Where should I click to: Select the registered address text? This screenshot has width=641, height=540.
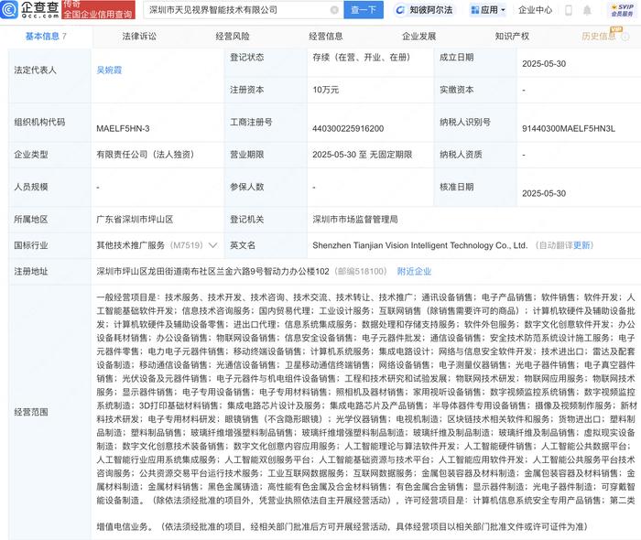click(x=212, y=271)
